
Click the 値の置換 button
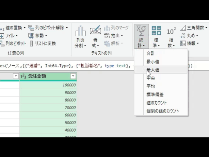click(x=13, y=28)
